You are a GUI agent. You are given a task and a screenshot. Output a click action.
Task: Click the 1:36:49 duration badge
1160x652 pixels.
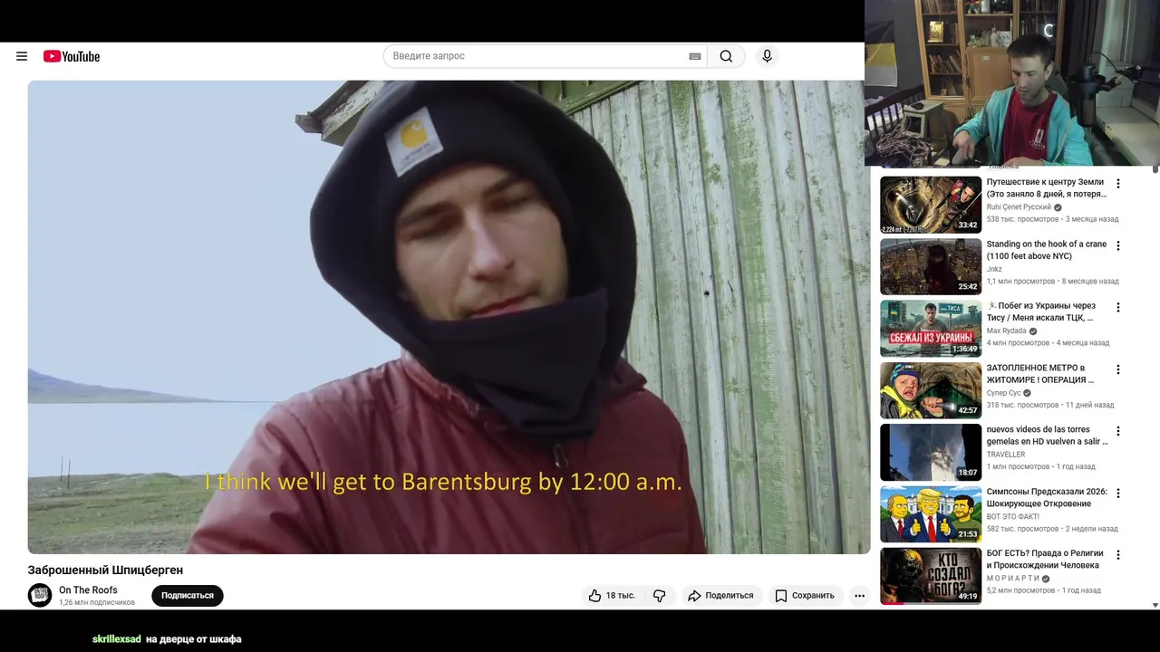964,349
